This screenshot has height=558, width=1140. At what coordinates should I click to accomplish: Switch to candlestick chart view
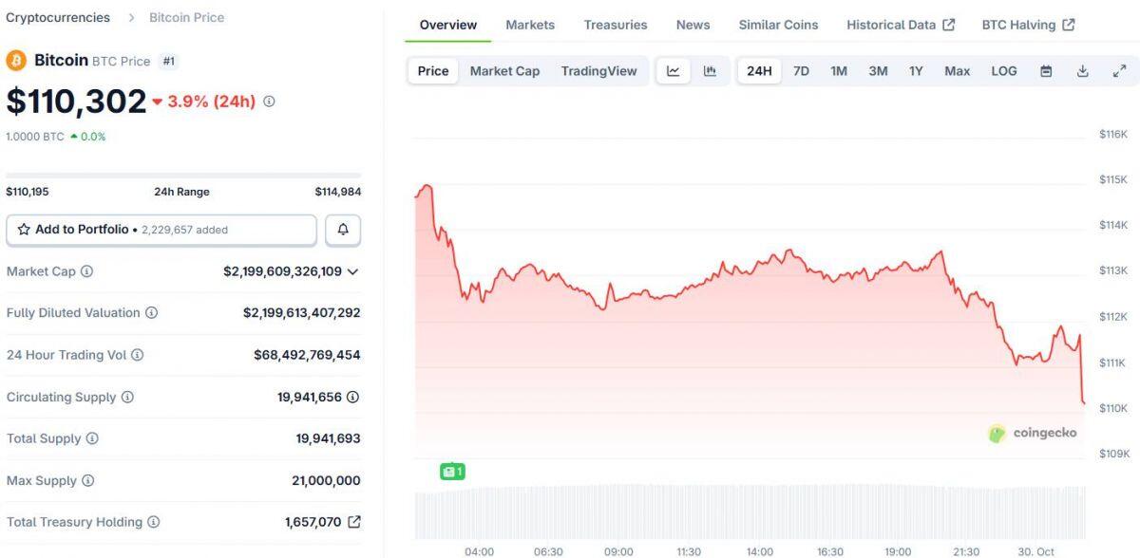point(709,70)
